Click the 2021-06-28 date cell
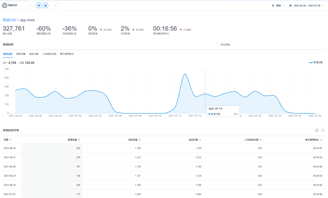The height and width of the screenshot is (198, 328). (10, 166)
